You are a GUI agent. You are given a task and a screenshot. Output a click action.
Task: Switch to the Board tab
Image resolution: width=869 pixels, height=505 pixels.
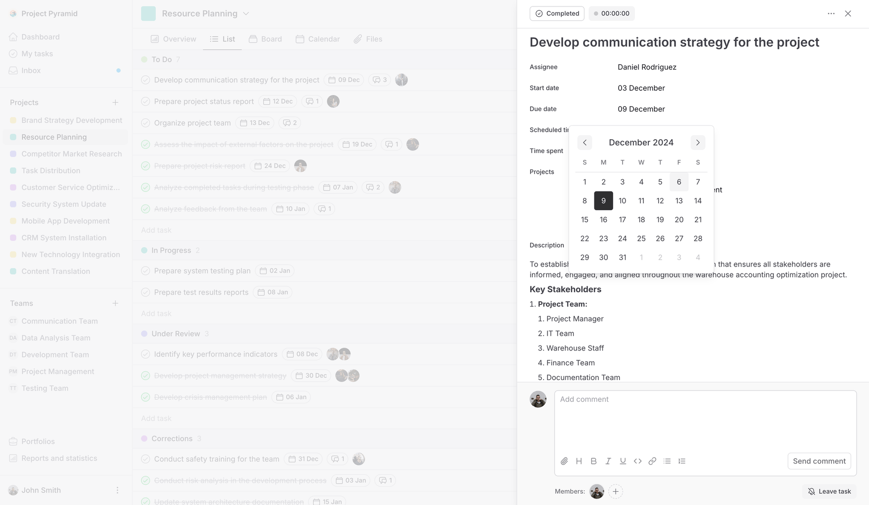(x=266, y=39)
